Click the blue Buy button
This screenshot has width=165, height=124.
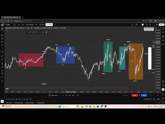click(144, 95)
